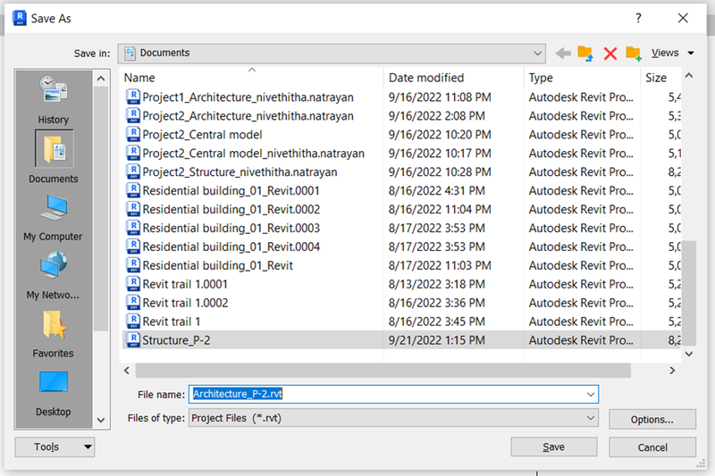Go back to the previous folder
715x476 pixels.
pyautogui.click(x=563, y=54)
